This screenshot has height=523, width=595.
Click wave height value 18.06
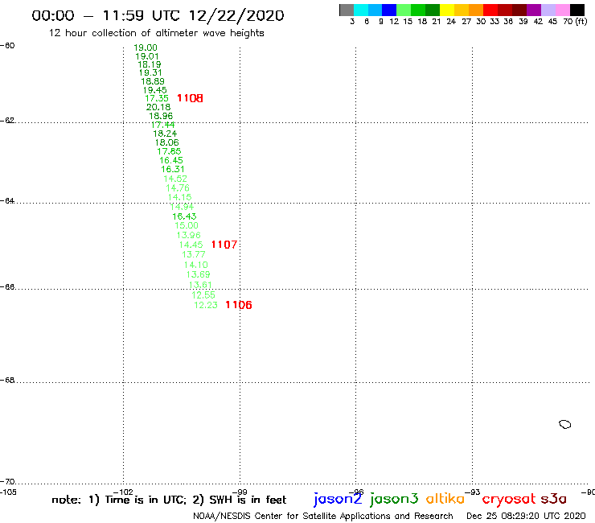[167, 142]
